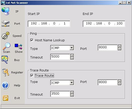Click the Trace Route Port field 8000
Viewport: 132px width, 109px height.
tap(108, 82)
